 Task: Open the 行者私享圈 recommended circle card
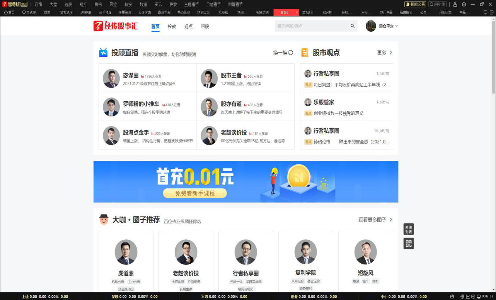tap(246, 262)
